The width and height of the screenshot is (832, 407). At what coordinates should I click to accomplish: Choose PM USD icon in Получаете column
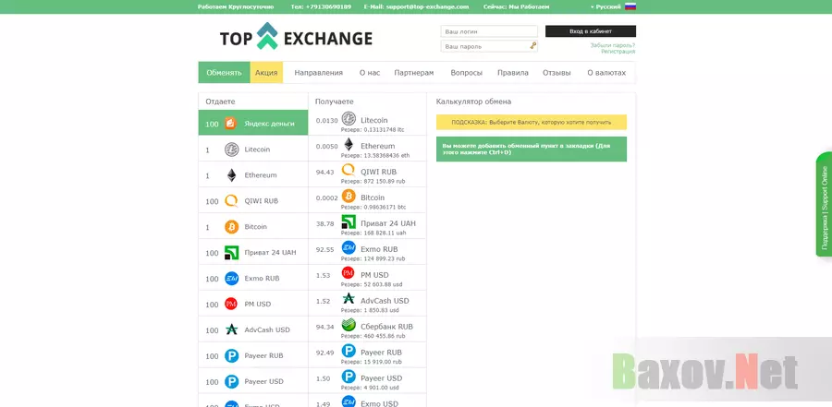(x=349, y=273)
